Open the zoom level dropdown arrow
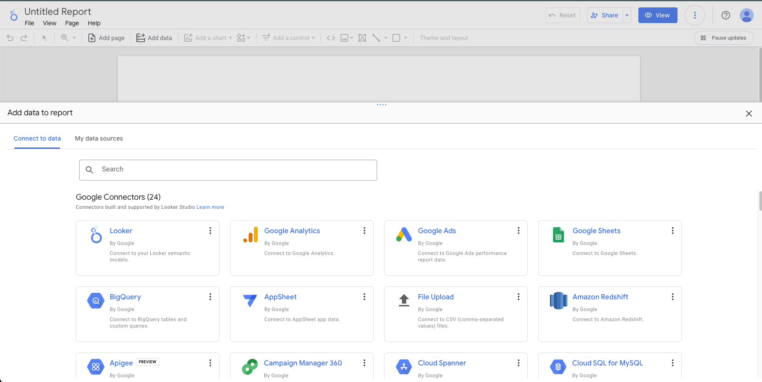The width and height of the screenshot is (762, 382). (x=74, y=38)
